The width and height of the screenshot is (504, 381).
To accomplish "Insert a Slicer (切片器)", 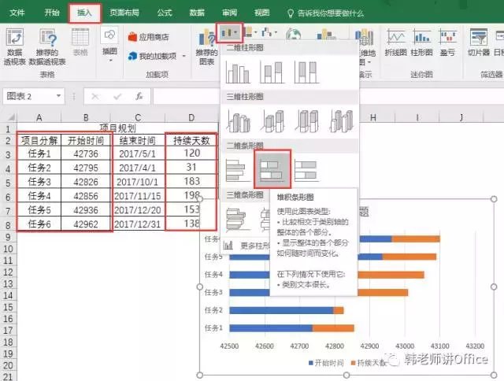I will pos(479,43).
